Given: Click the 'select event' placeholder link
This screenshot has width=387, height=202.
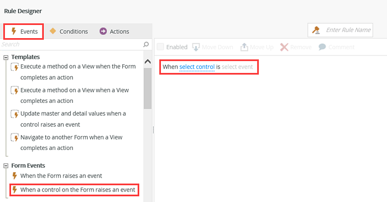Looking at the screenshot, I should coord(237,67).
